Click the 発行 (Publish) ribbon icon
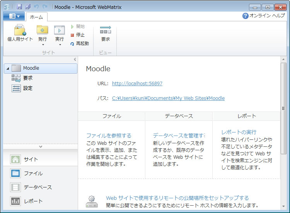This screenshot has width=290, height=213. tap(43, 31)
